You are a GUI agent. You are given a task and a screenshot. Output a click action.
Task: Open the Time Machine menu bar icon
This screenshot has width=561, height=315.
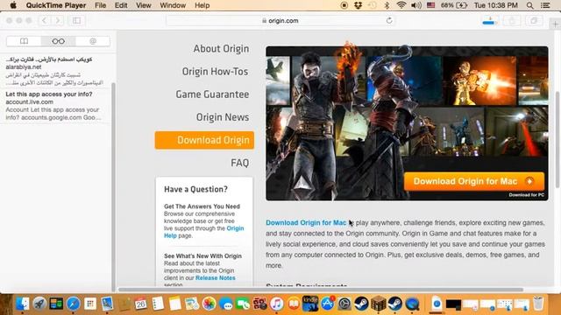pyautogui.click(x=373, y=5)
